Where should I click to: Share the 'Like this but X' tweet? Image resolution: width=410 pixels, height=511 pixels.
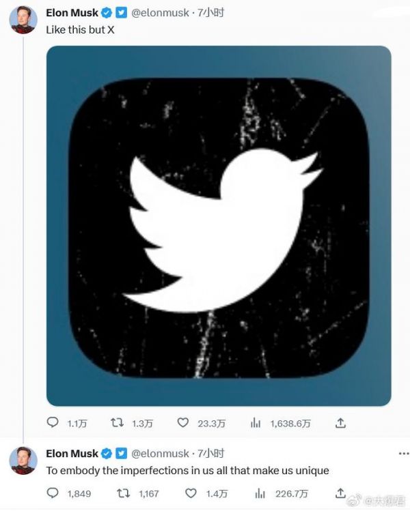(340, 423)
